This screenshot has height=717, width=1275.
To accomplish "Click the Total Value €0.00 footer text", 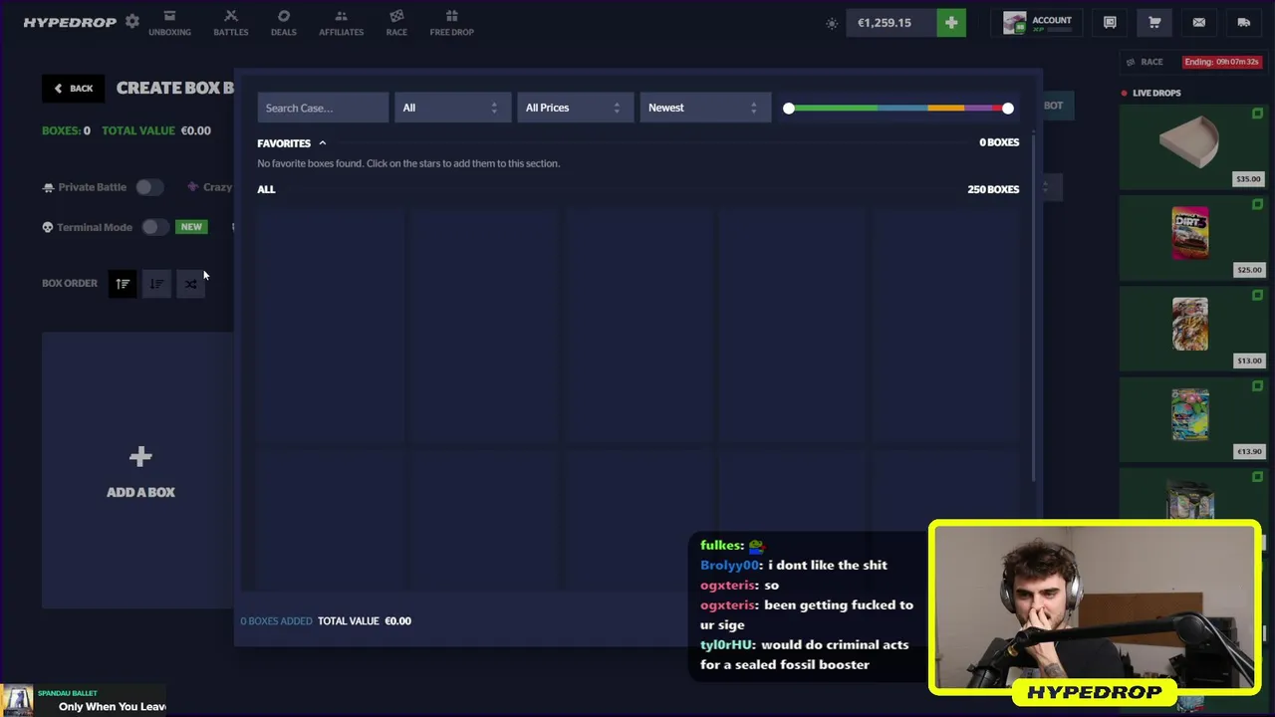I will pyautogui.click(x=365, y=621).
